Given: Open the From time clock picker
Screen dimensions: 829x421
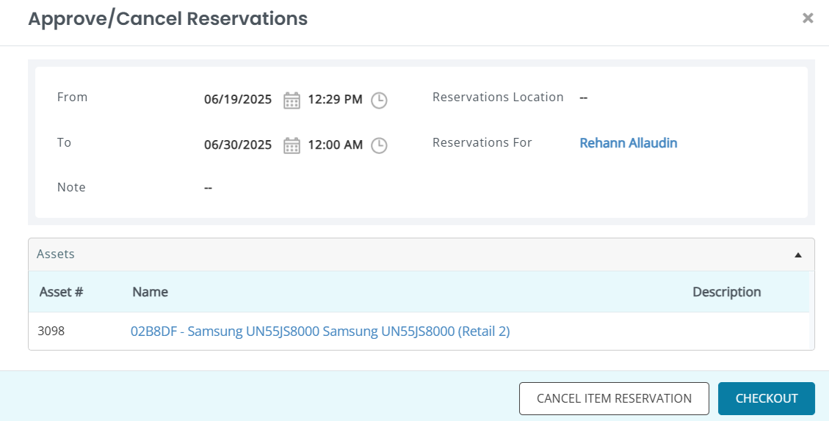Looking at the screenshot, I should point(378,100).
